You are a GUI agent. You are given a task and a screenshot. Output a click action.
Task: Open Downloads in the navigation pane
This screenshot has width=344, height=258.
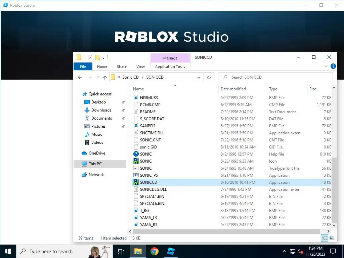click(x=101, y=110)
